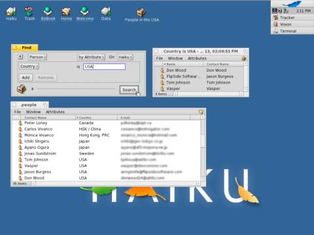This screenshot has height=235, width=314.
Task: Click horizontal scrollbar in people window
Action: coord(116,183)
